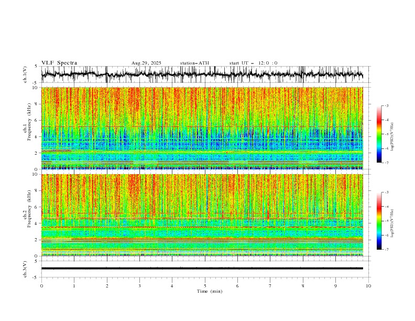The height and width of the screenshot is (321, 415).
Task: Click tick label "5" on the Time axis
Action: (205, 286)
